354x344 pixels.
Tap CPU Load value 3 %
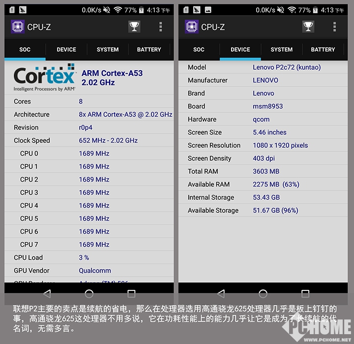point(84,258)
